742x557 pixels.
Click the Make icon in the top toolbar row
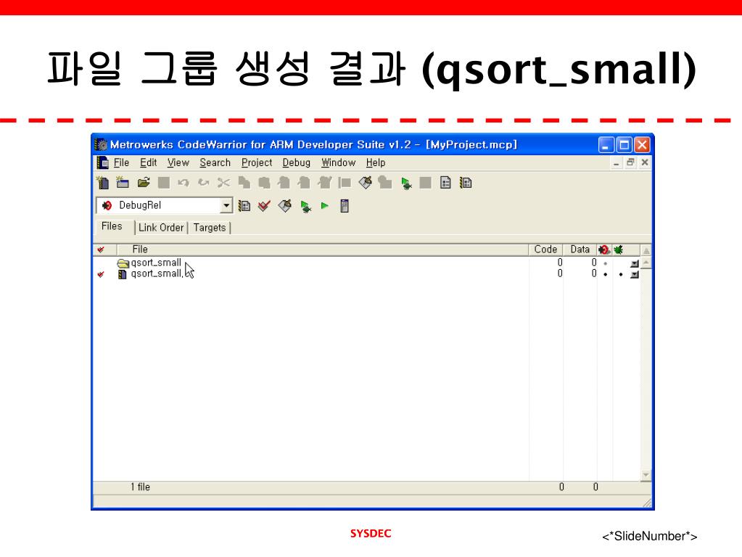366,183
